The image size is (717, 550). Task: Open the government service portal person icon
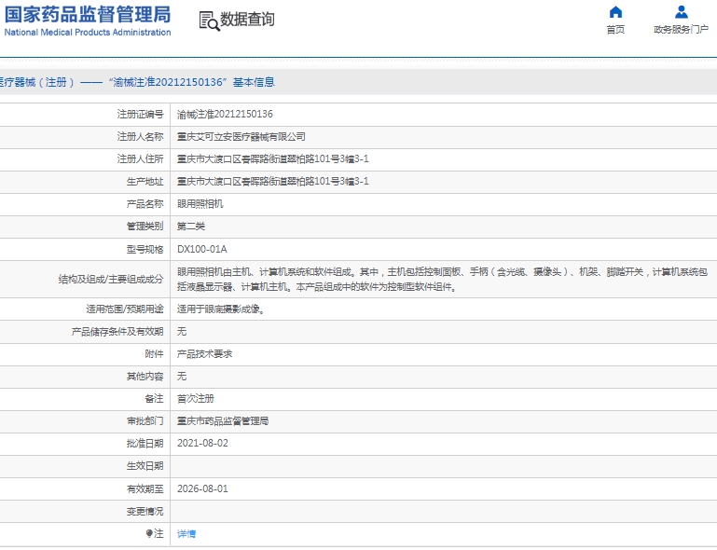[681, 12]
